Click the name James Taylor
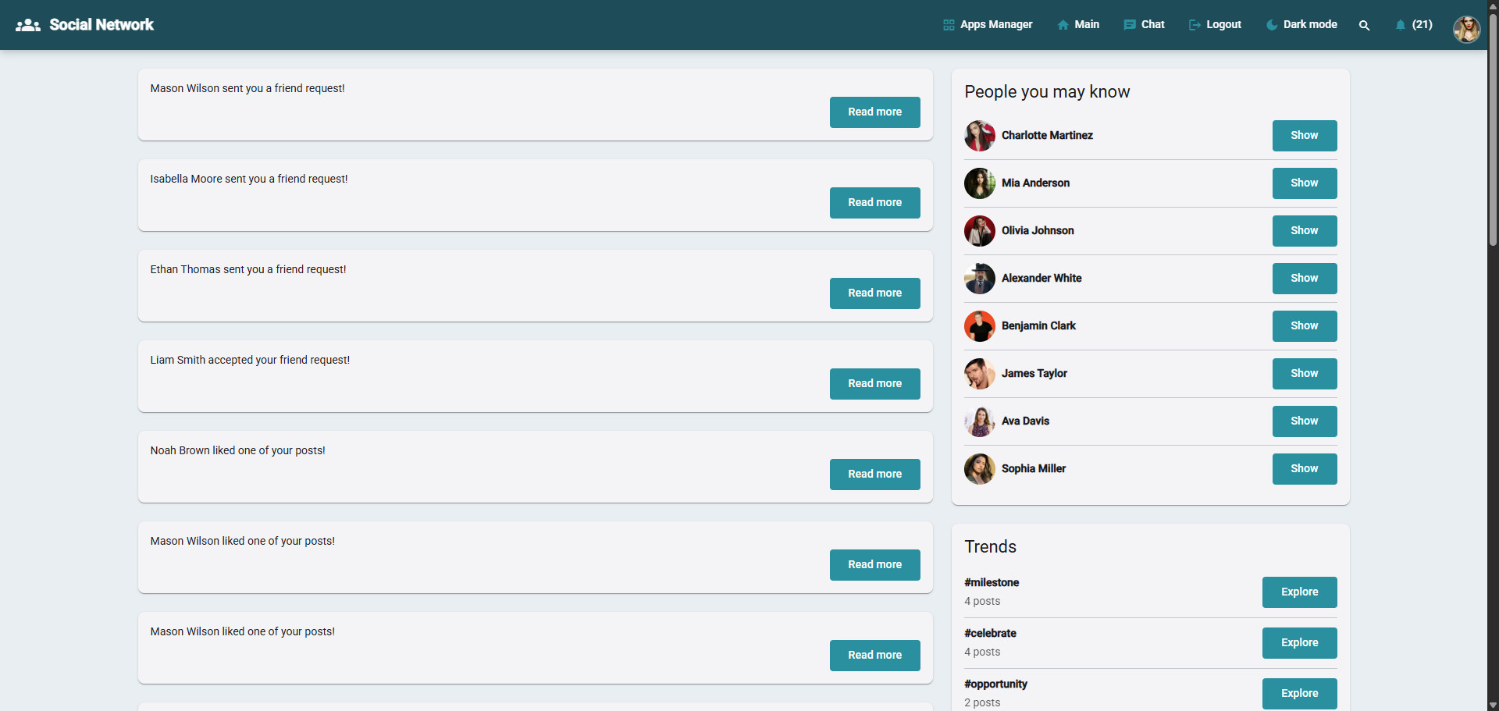 [1034, 373]
